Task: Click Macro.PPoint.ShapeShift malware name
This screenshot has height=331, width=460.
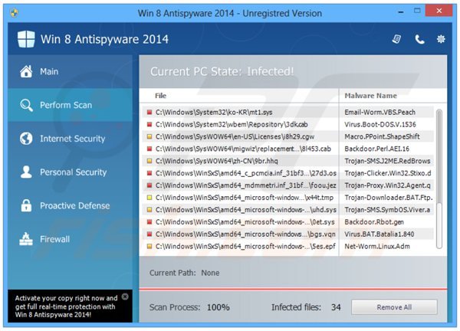Action: tap(382, 136)
